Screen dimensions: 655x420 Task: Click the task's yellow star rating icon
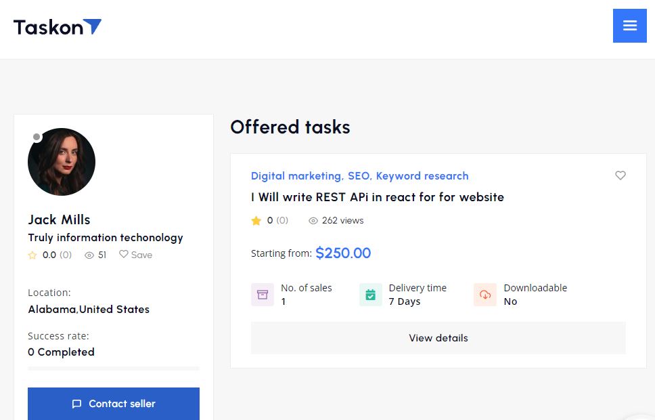click(256, 220)
